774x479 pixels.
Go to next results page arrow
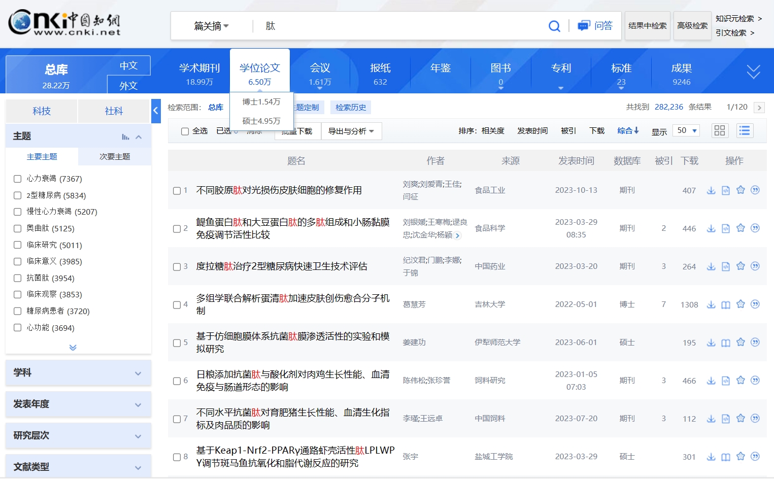(759, 108)
